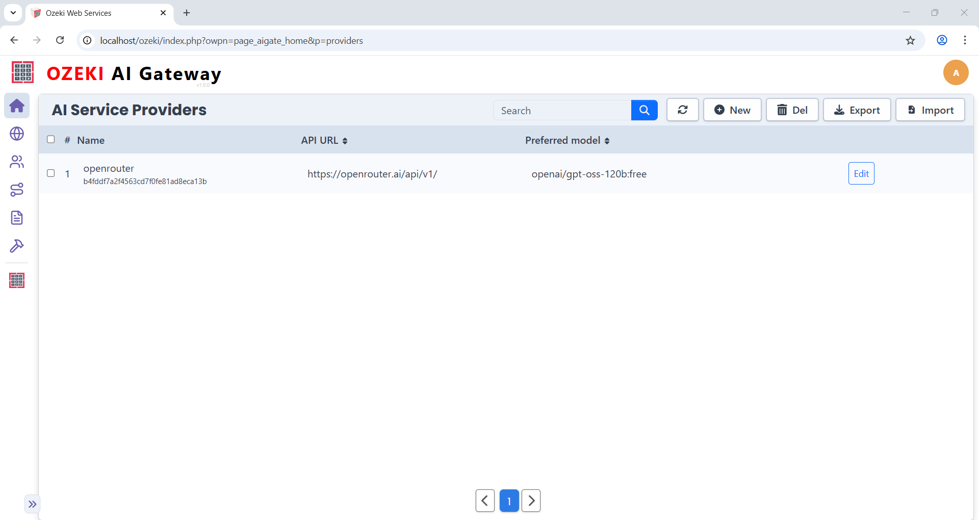Check the openrouter row checkbox
The height and width of the screenshot is (520, 979).
51,173
